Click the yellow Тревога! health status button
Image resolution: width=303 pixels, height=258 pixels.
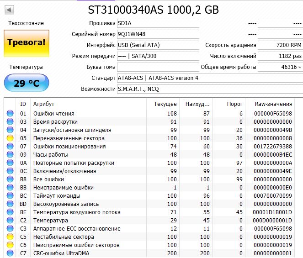[x=26, y=42]
